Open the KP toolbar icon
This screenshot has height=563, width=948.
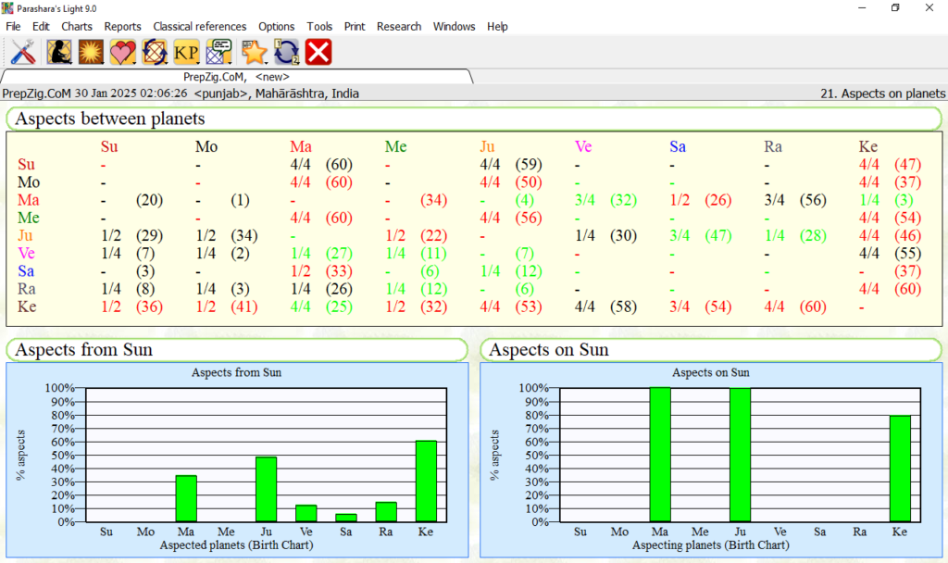[x=186, y=52]
